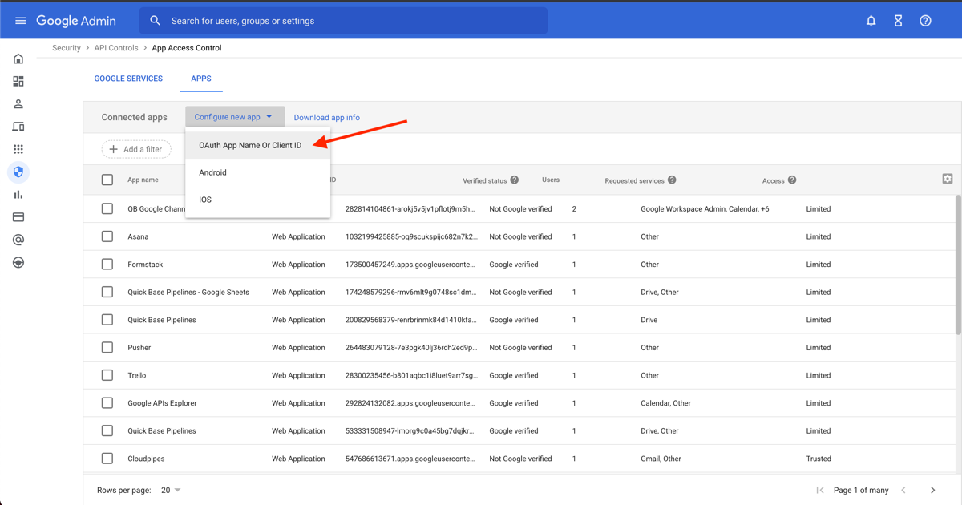
Task: Click the Google APIs Explorer app name
Action: [x=162, y=403]
